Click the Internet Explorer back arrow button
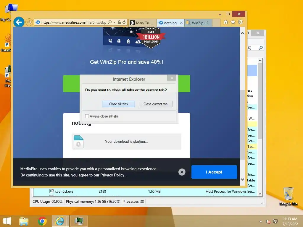The width and height of the screenshot is (303, 227). pyautogui.click(x=19, y=22)
